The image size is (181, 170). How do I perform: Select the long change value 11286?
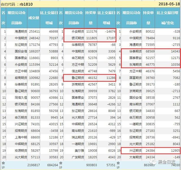pyautogui.click(x=111, y=78)
